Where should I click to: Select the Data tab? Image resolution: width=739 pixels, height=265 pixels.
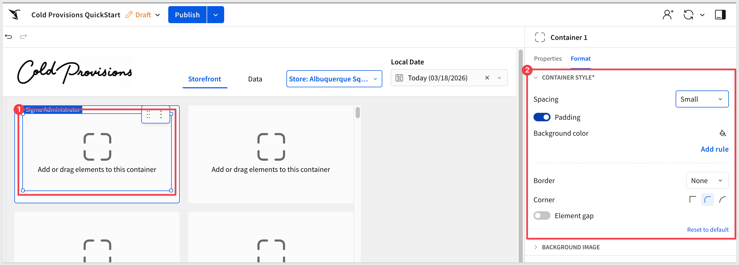tap(255, 79)
